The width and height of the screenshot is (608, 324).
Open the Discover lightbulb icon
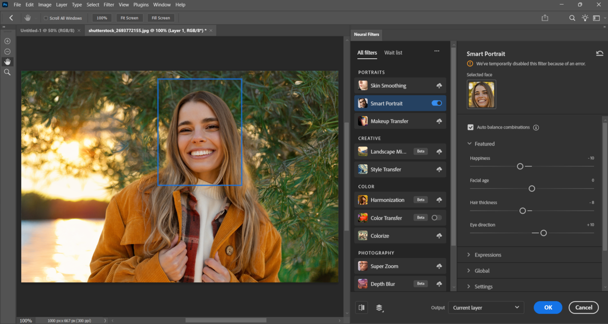coord(585,18)
